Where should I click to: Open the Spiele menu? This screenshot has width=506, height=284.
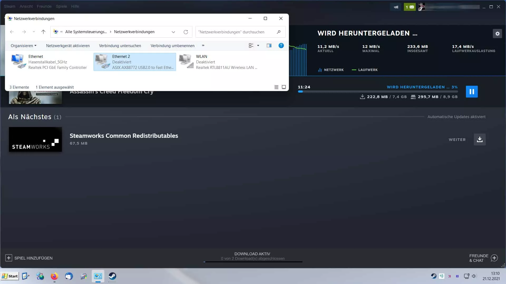pos(61,6)
